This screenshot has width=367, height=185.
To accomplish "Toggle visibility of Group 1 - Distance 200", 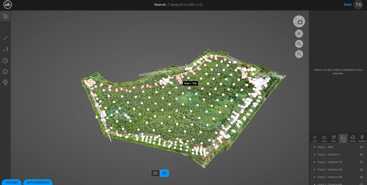I will (361, 170).
